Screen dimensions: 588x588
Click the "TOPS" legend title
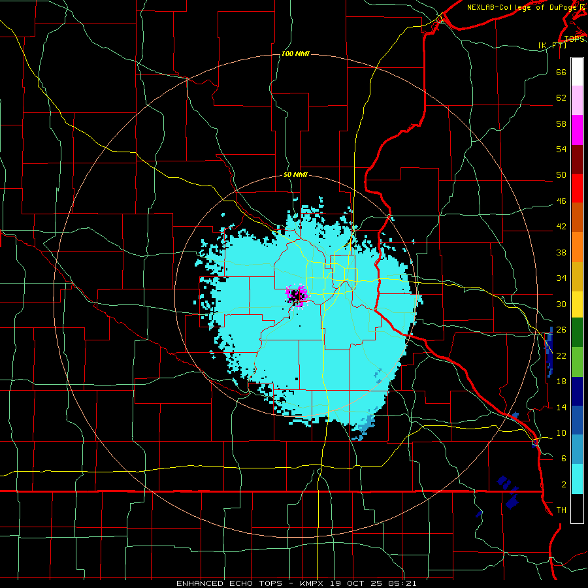[x=574, y=39]
